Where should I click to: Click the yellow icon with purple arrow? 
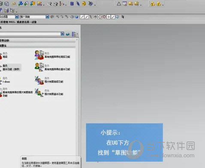39,4
